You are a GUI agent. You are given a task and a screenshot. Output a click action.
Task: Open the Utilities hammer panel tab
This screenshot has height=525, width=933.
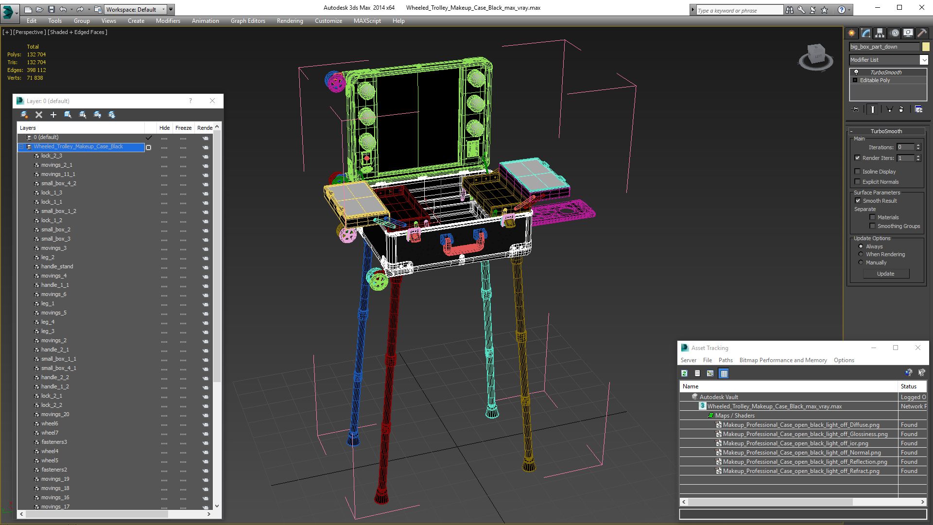(x=922, y=33)
